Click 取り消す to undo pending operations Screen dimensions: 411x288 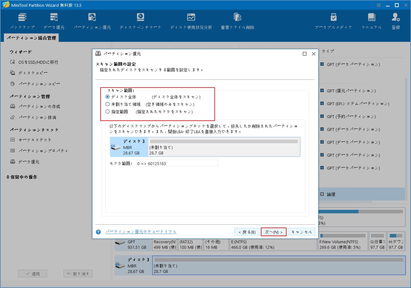(x=78, y=273)
